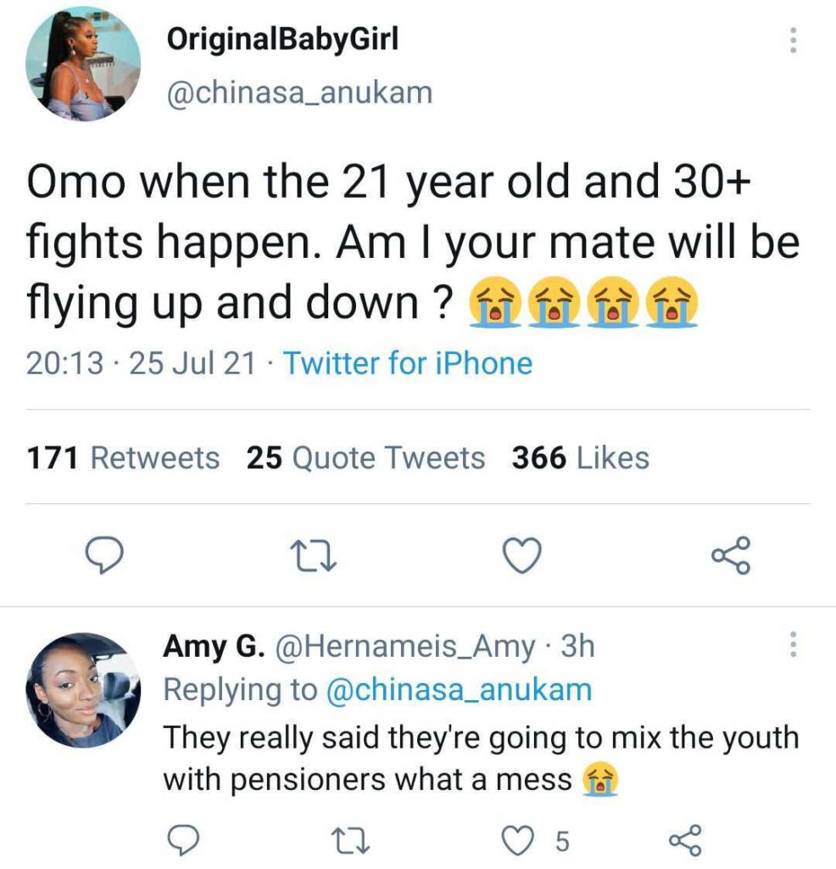This screenshot has height=869, width=836.
Task: Open @chinasa_anukam mention in reply
Action: [x=459, y=689]
